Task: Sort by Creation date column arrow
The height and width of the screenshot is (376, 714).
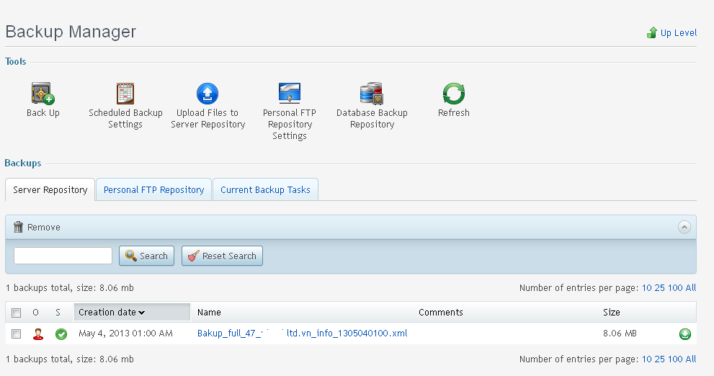Action: [142, 313]
